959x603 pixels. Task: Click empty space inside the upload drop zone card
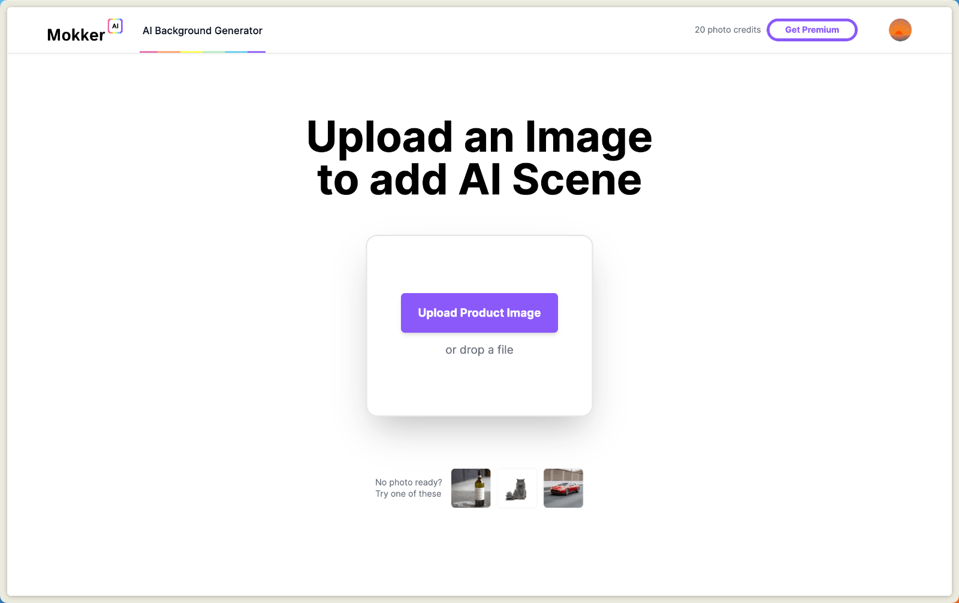click(x=479, y=264)
